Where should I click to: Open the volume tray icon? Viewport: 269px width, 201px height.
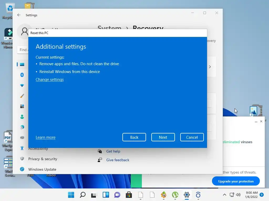pyautogui.click(x=238, y=195)
